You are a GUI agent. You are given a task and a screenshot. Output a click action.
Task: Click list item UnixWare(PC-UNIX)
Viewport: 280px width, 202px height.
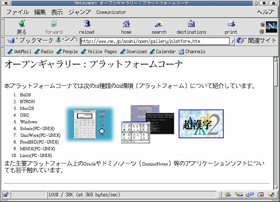[x=40, y=135]
